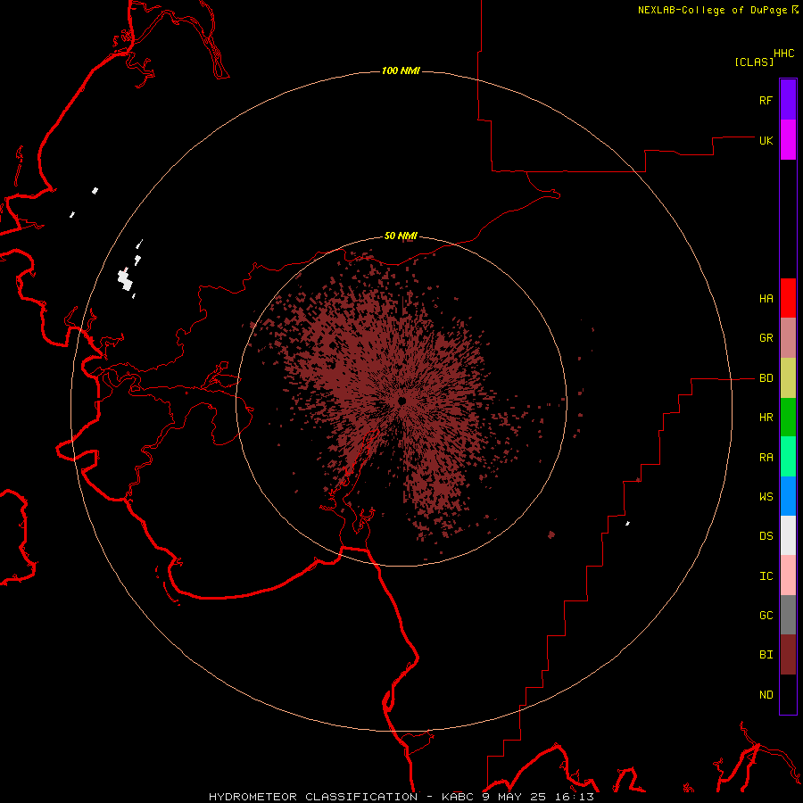This screenshot has height=803, width=803.
Task: Click the BD legend label
Action: click(x=766, y=378)
